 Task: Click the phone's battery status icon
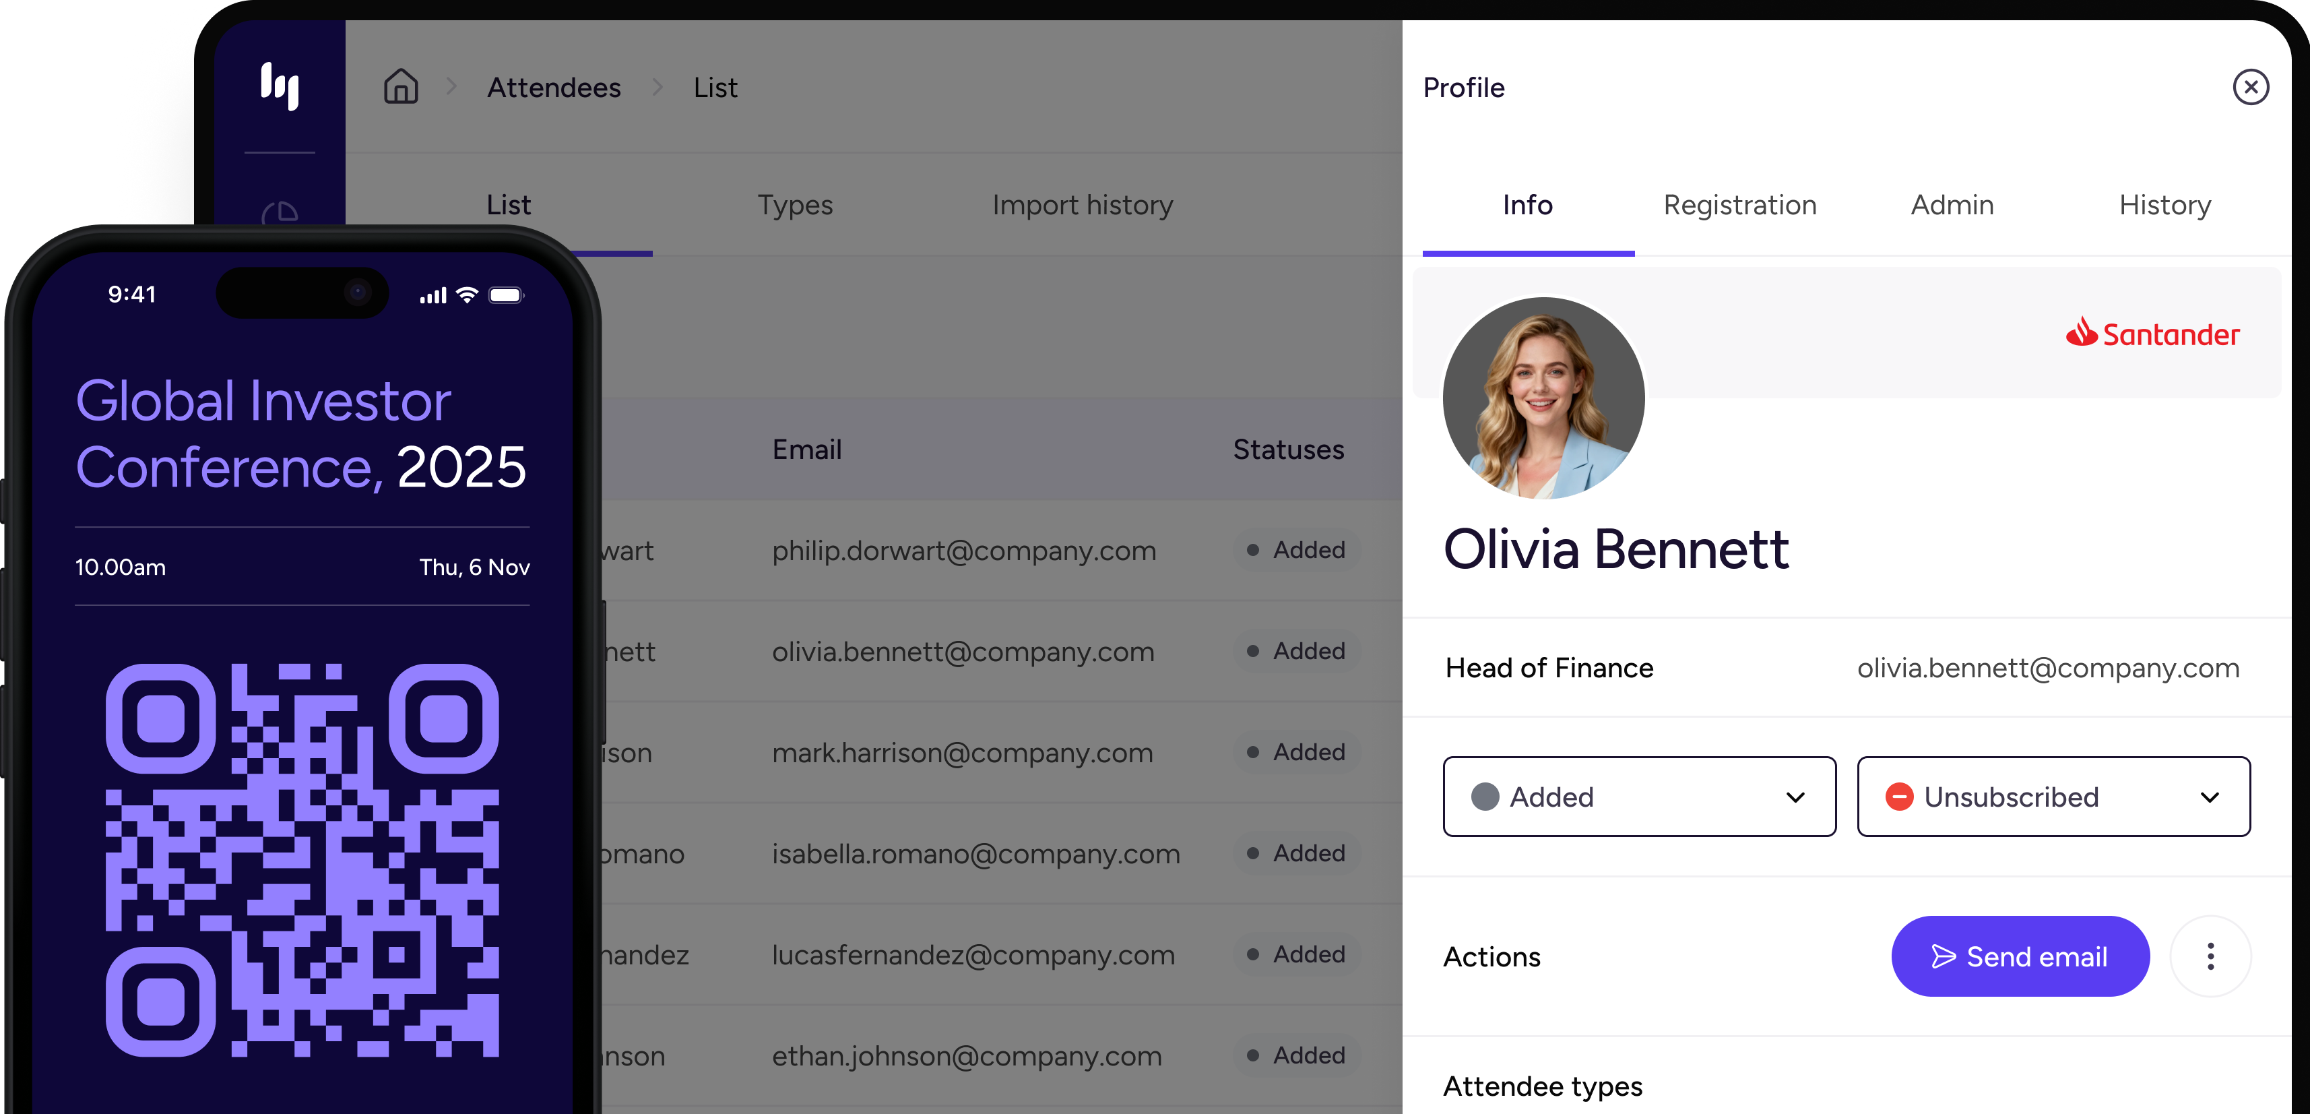click(x=506, y=295)
